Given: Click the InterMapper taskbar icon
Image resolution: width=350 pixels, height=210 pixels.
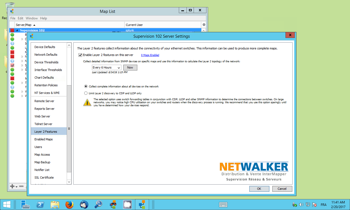Looking at the screenshot, I should click(x=142, y=205).
